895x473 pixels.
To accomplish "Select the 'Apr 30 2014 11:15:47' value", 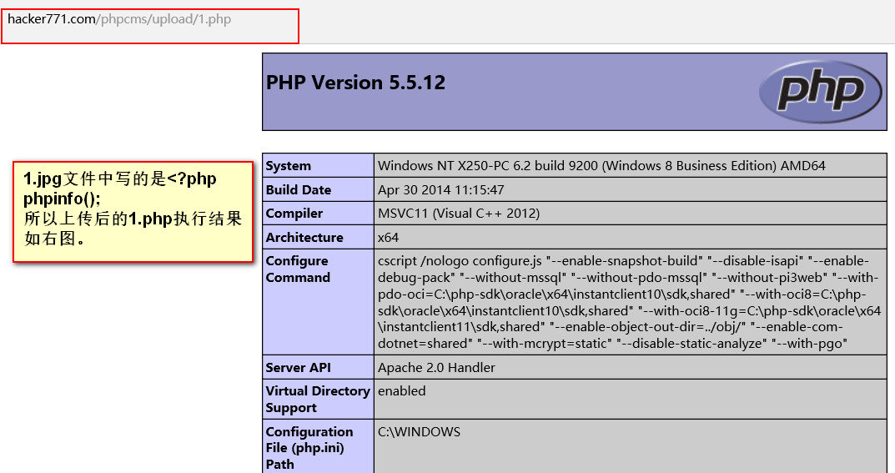I will (441, 190).
